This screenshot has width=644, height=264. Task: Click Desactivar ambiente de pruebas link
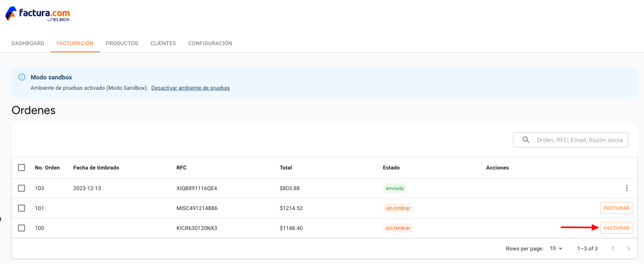click(191, 88)
